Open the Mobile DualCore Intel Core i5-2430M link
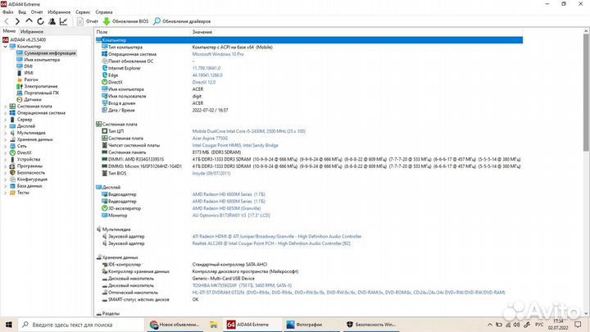This screenshot has height=332, width=590. pos(249,131)
